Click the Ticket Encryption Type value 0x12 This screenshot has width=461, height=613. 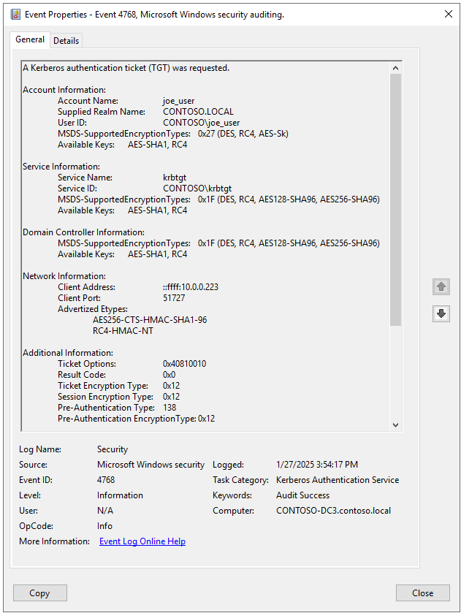[171, 386]
